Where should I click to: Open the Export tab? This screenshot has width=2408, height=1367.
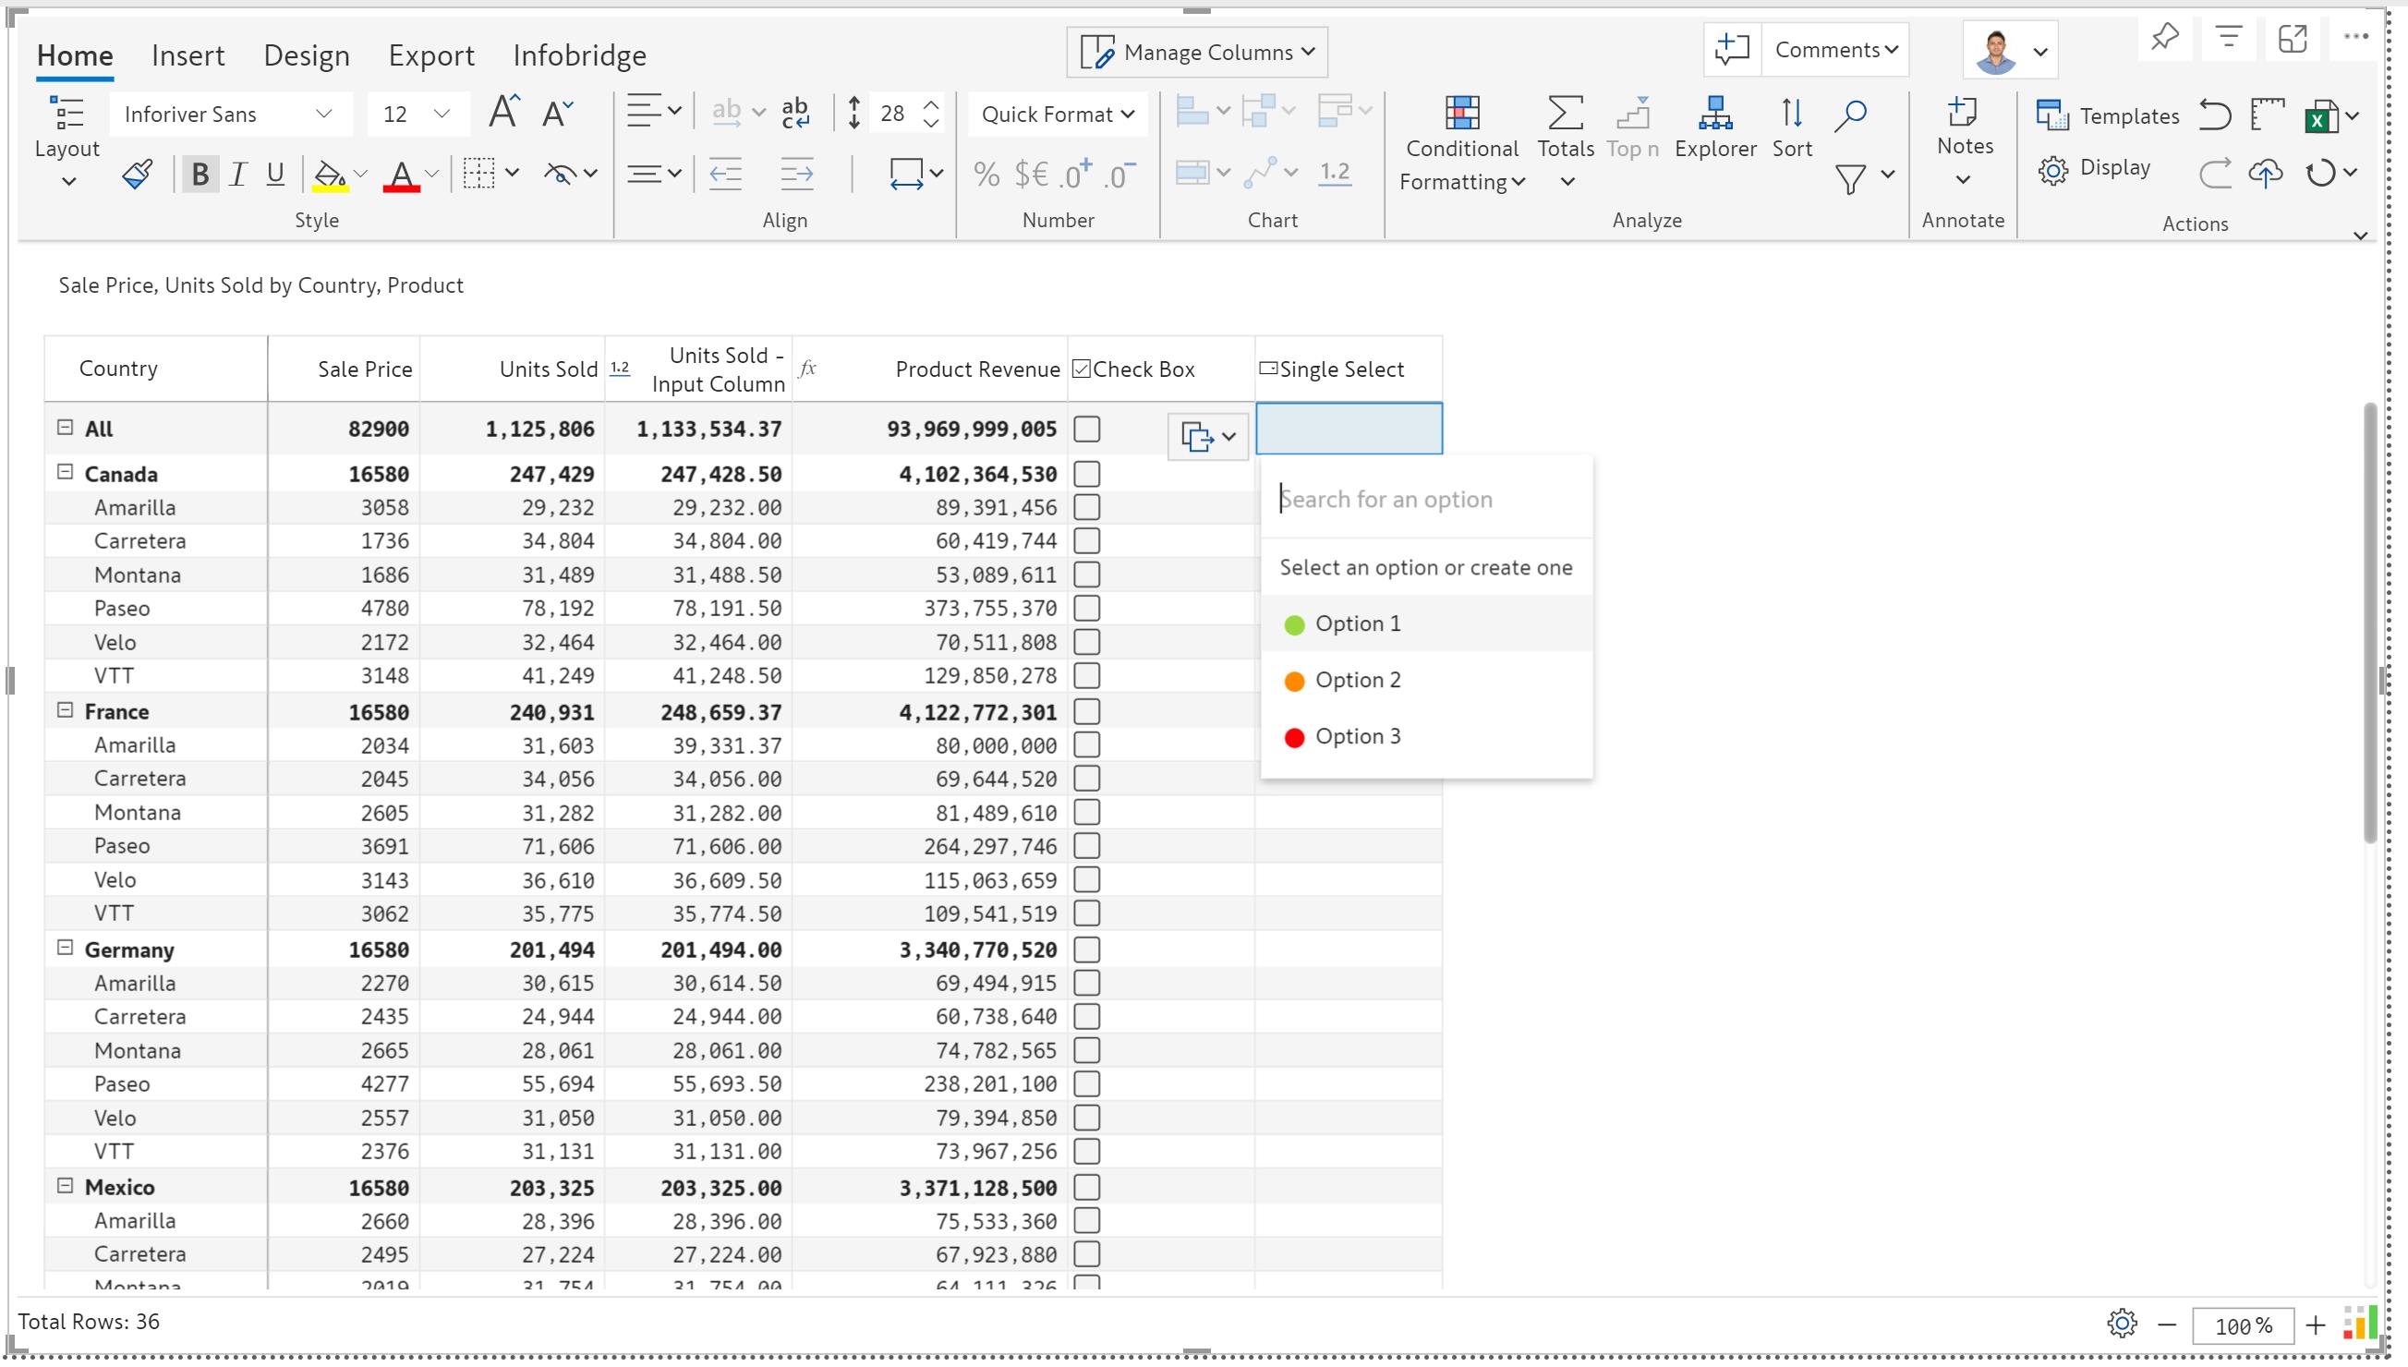431,55
